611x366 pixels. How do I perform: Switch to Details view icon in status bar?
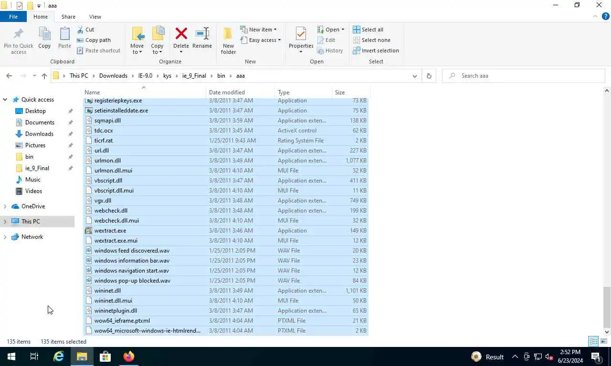[593, 341]
